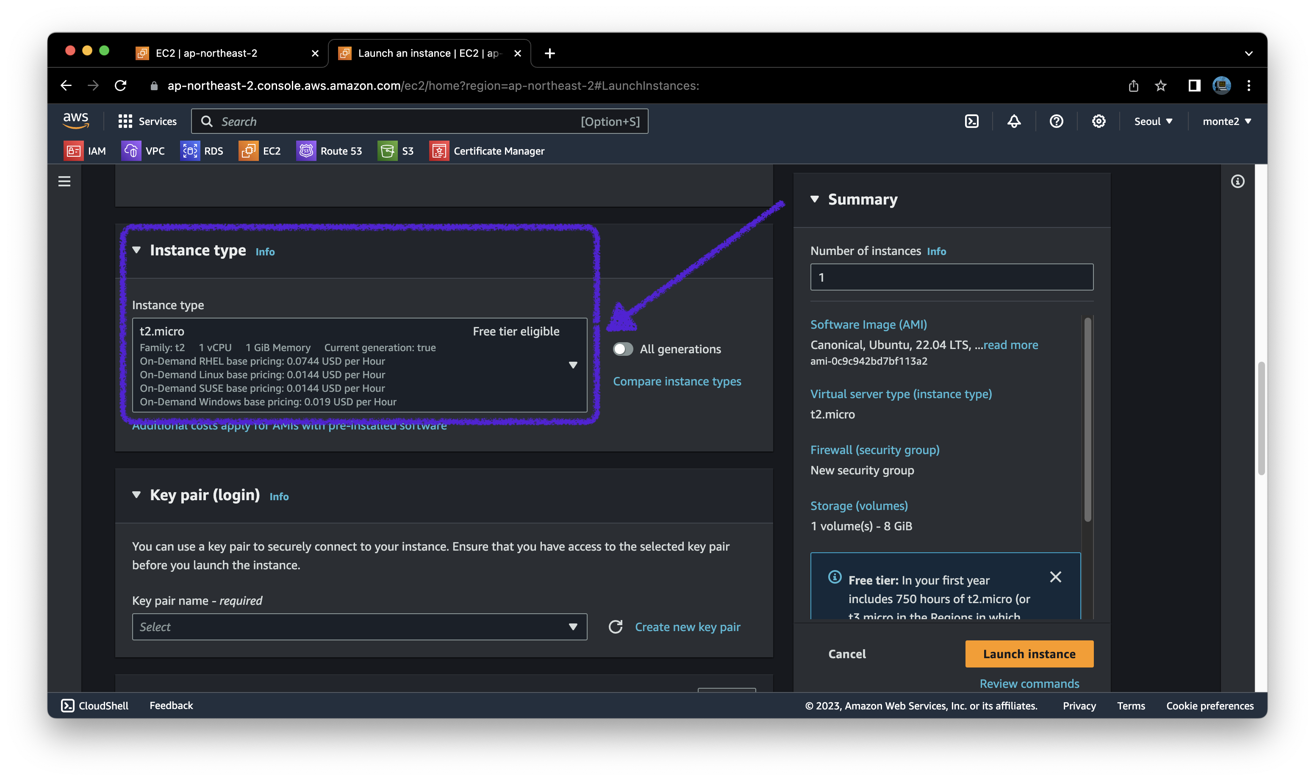
Task: Click the help question mark icon
Action: 1056,122
